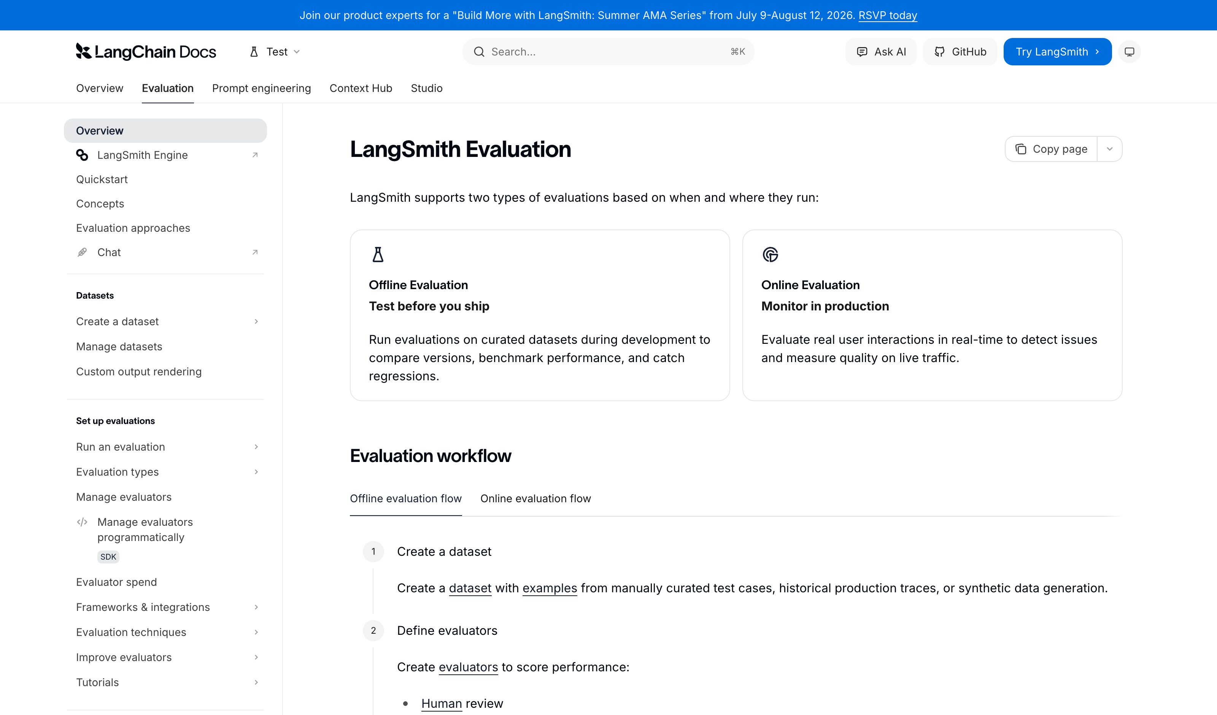Select the top Overview navigation tab
The width and height of the screenshot is (1217, 715).
point(100,88)
